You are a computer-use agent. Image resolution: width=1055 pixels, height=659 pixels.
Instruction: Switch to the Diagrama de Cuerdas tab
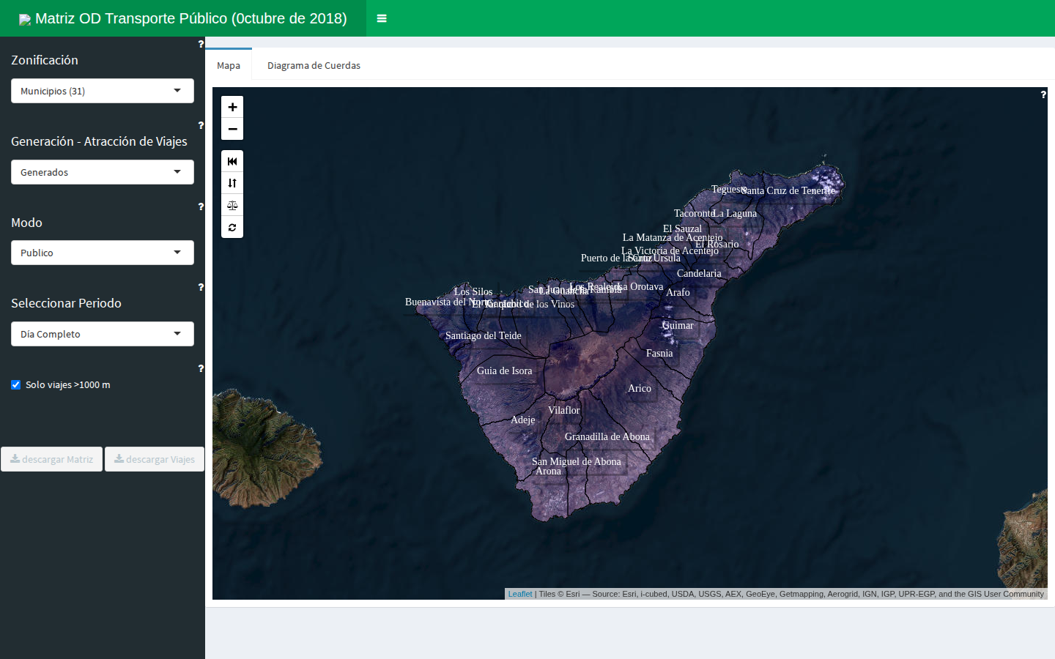[x=314, y=65]
